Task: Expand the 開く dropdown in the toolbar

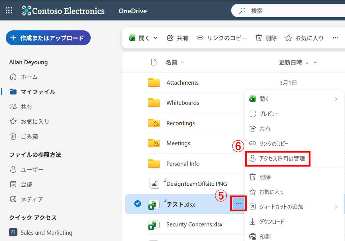Action: point(155,38)
